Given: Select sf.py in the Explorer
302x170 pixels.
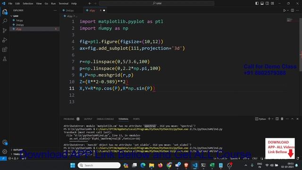Looking at the screenshot, I should 19,29.
